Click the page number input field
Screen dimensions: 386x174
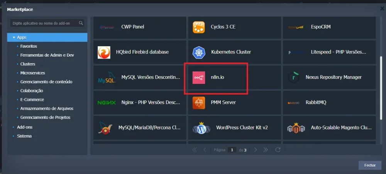point(232,150)
